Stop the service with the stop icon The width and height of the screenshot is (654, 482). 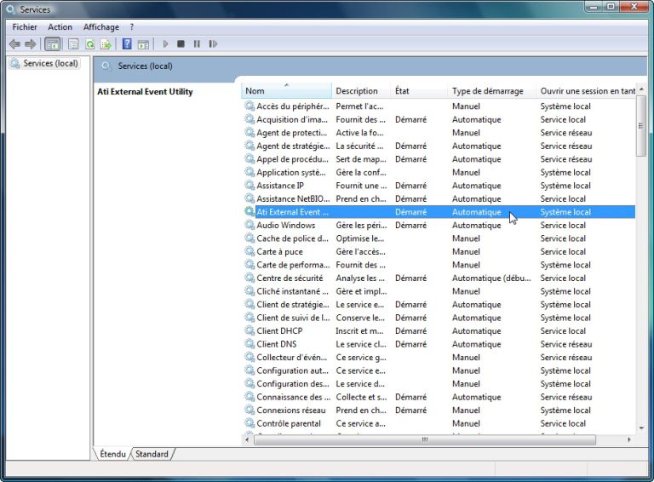click(x=181, y=43)
